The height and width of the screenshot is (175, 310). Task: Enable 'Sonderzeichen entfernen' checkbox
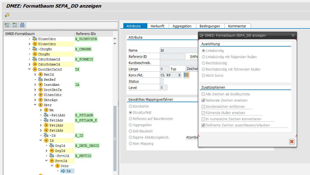tap(203, 107)
